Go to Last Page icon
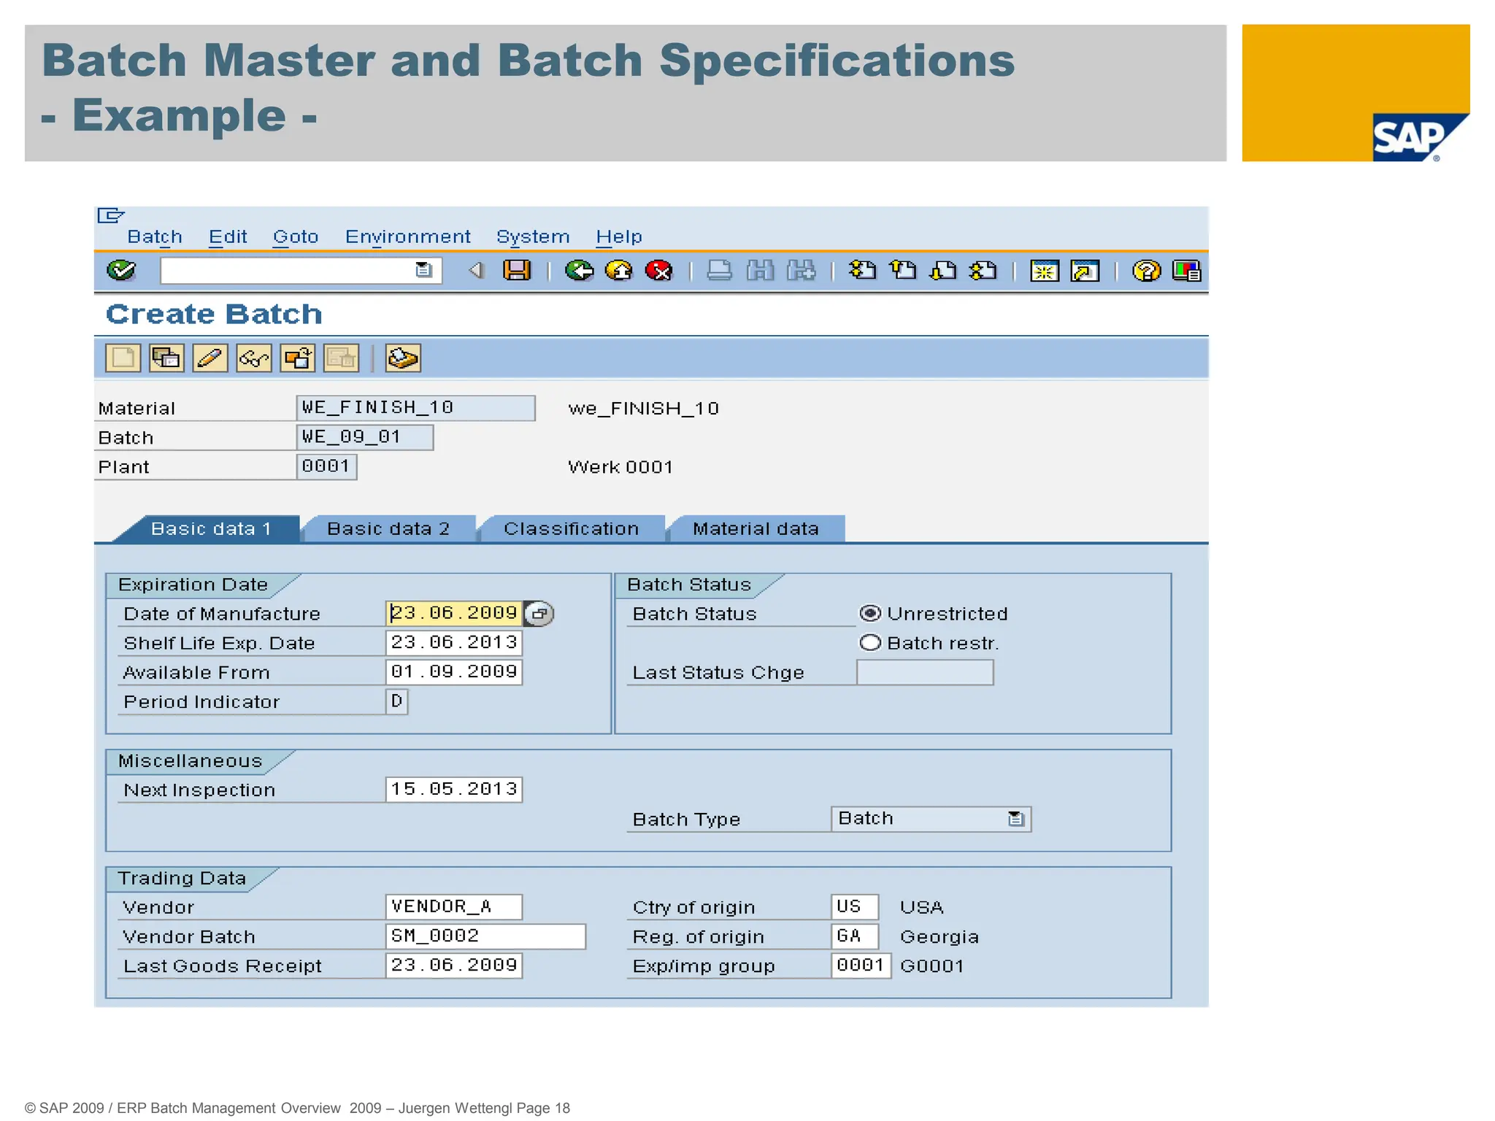 (x=983, y=271)
